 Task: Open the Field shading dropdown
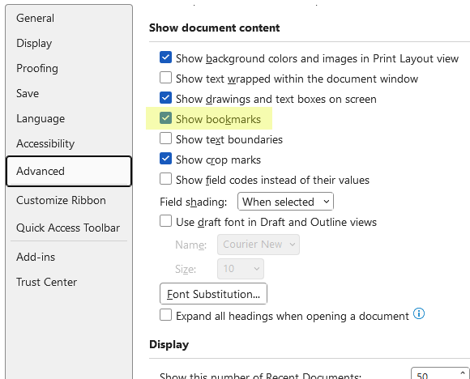click(x=285, y=202)
